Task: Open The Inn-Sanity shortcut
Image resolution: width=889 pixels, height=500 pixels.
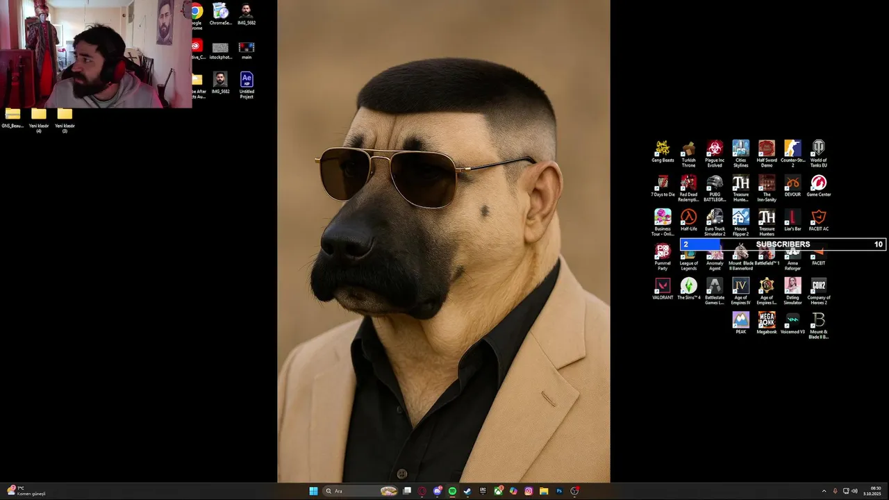Action: pos(767,187)
